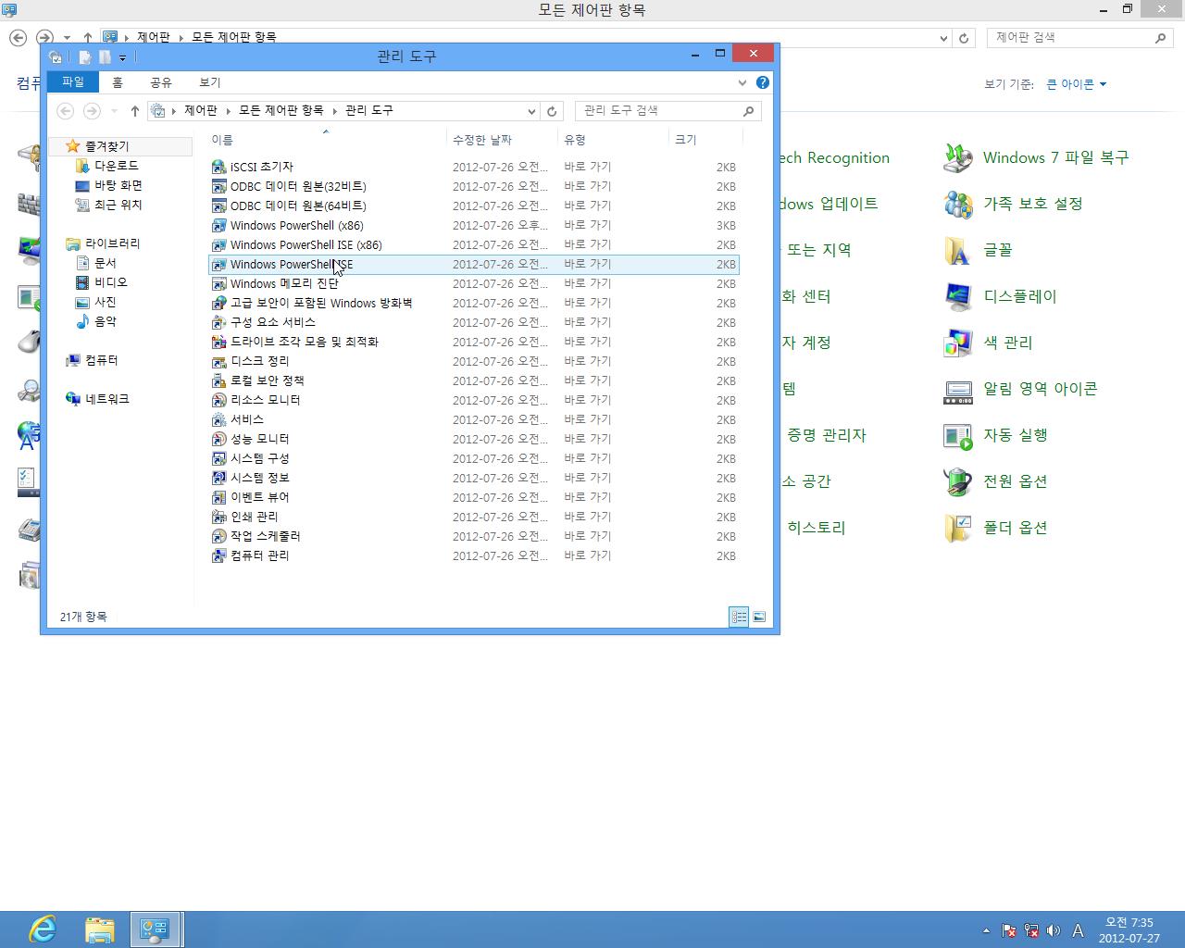Open 고급 보안이 포함된 Windows 방화벽 icon

[x=218, y=303]
